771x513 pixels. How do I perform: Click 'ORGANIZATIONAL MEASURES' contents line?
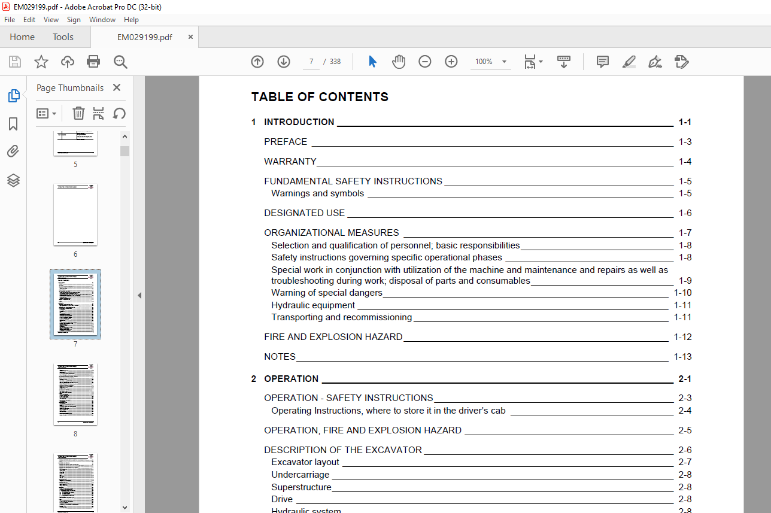478,233
